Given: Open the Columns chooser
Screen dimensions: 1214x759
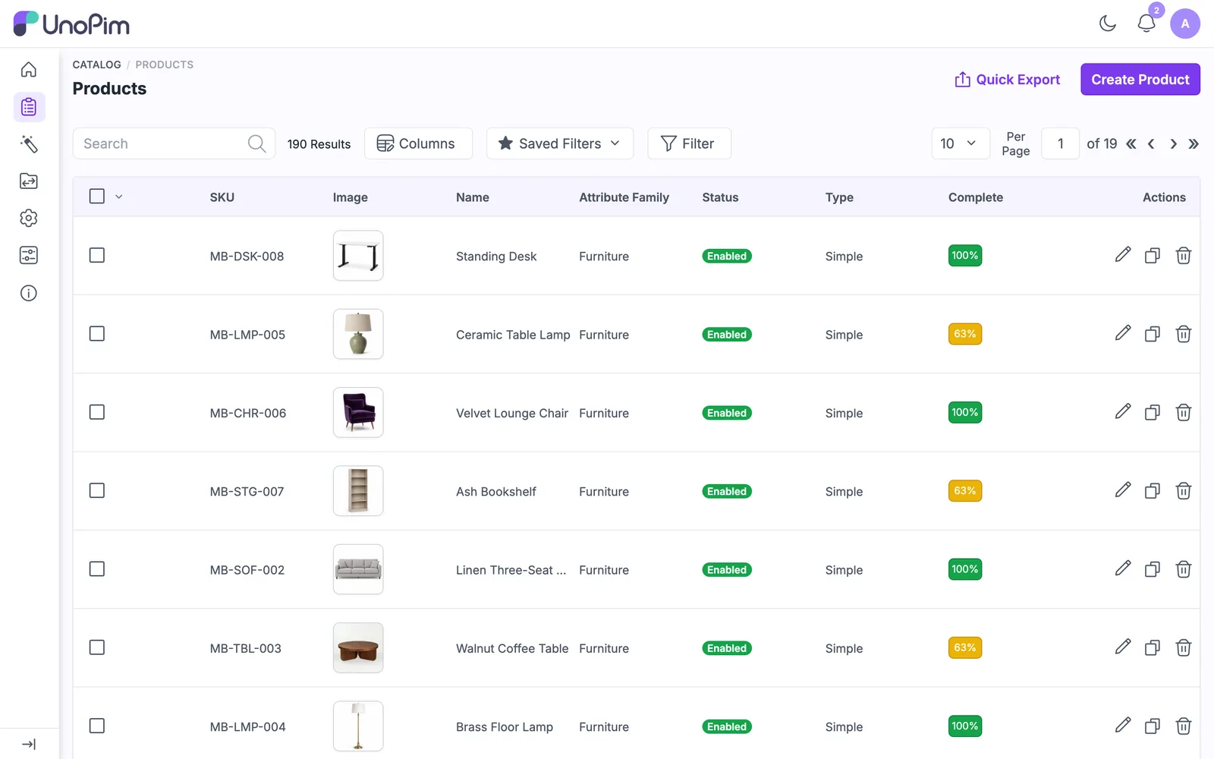Looking at the screenshot, I should click(418, 143).
